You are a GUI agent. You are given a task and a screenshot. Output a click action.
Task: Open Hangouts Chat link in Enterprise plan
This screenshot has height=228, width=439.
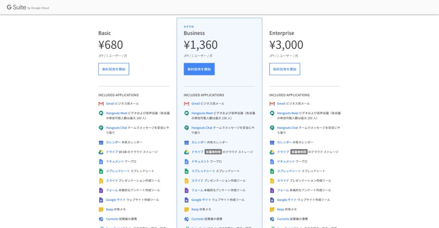coord(288,128)
